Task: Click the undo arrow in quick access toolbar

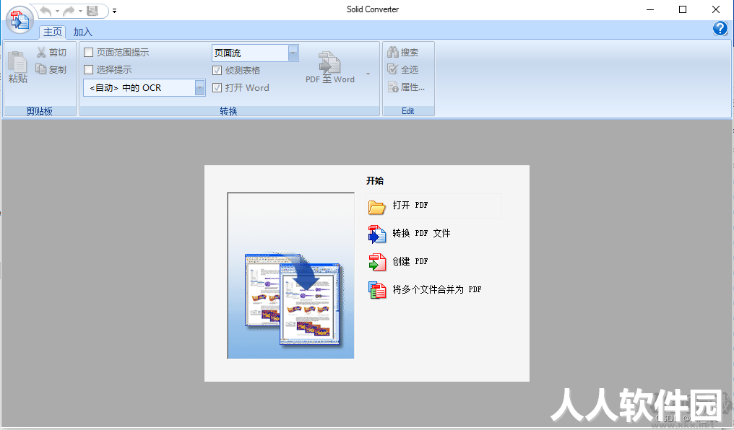Action: pyautogui.click(x=46, y=11)
